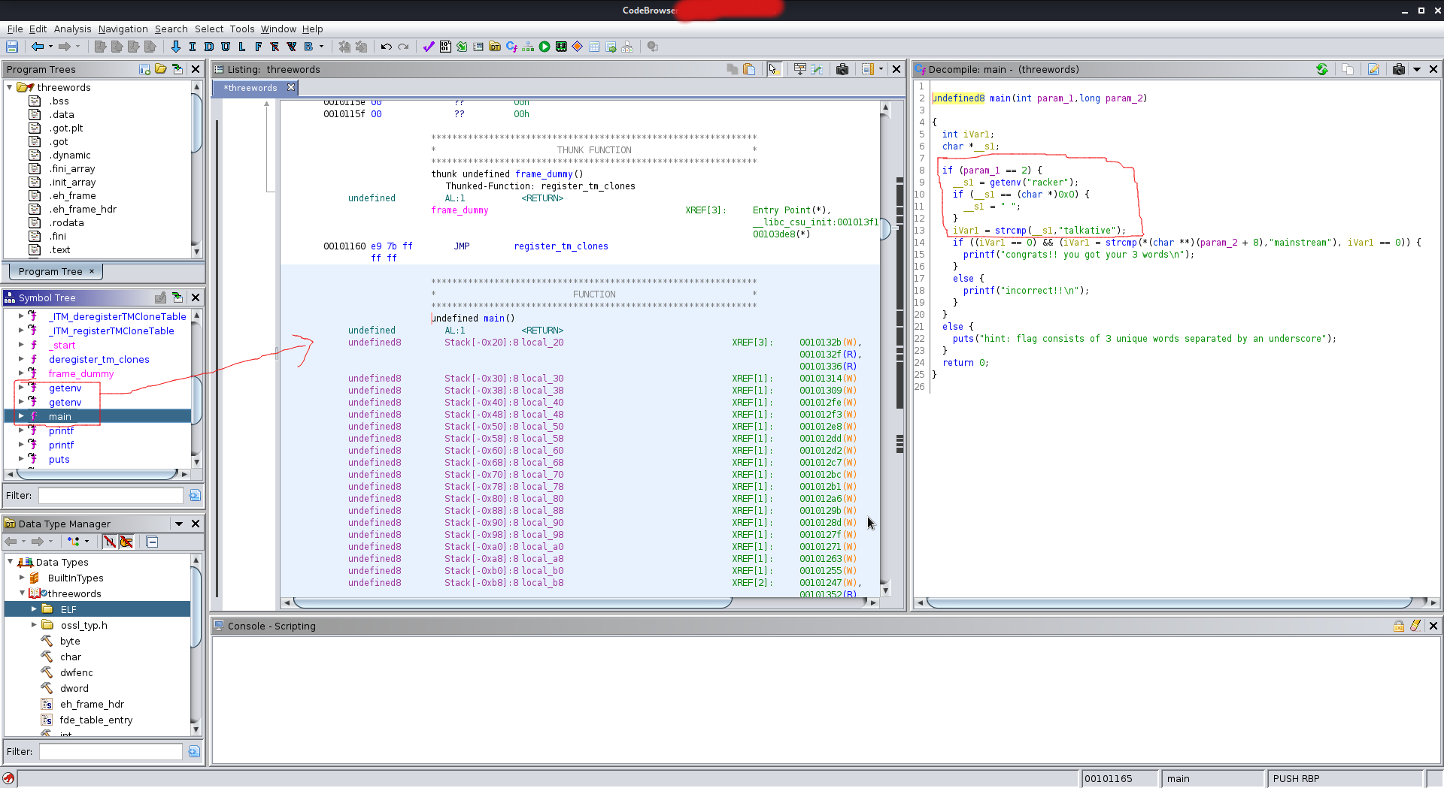Click the Listing snapshot camera icon
Screen dimensions: 1444x788
tap(842, 69)
